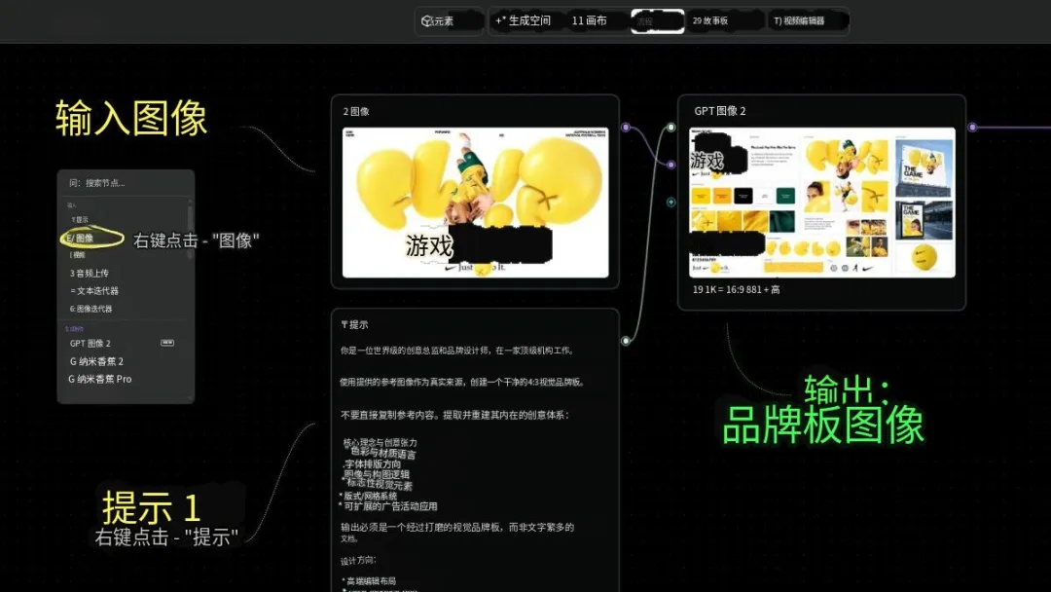Click prompt text 版式/网格系统
The height and width of the screenshot is (592, 1051).
(x=370, y=497)
